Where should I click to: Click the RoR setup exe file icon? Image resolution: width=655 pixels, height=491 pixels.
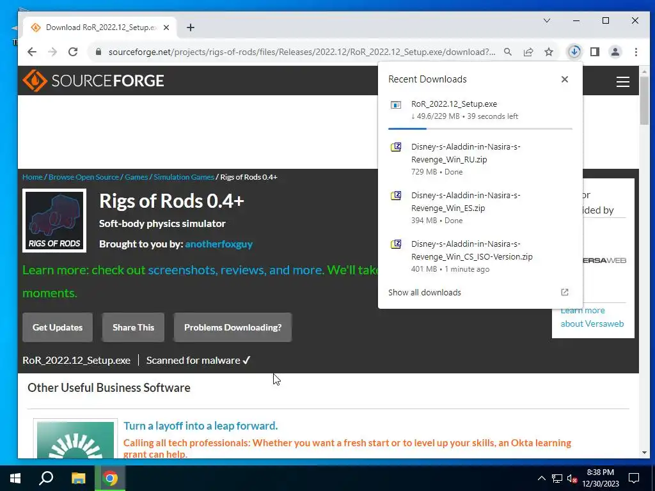[x=395, y=104]
